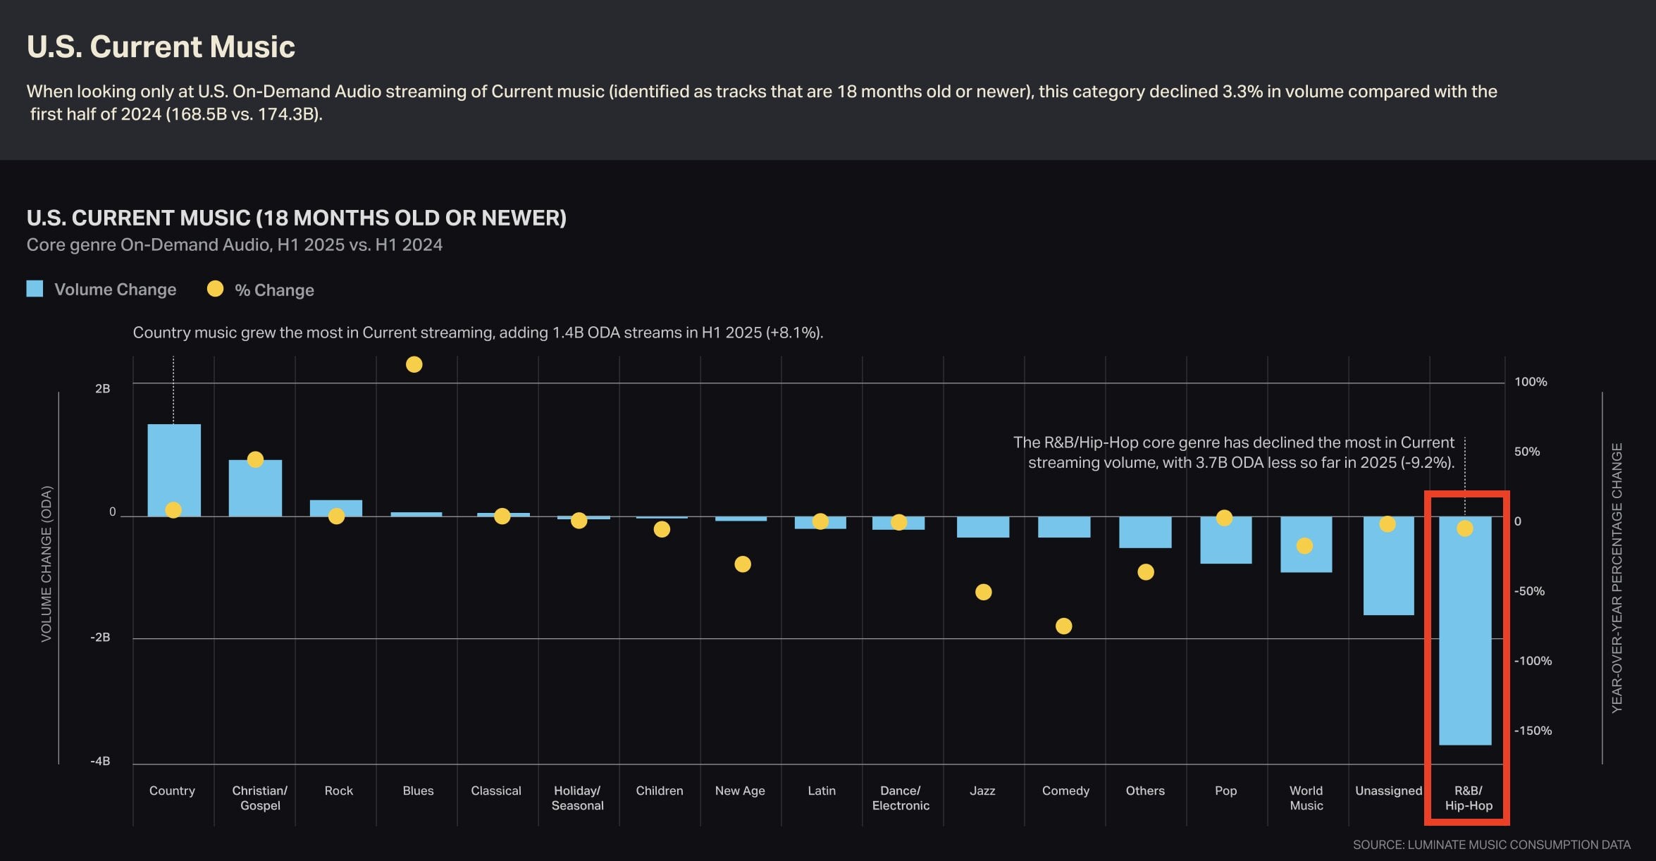Click the blue Volume Change legend square
This screenshot has height=861, width=1656.
tap(35, 289)
